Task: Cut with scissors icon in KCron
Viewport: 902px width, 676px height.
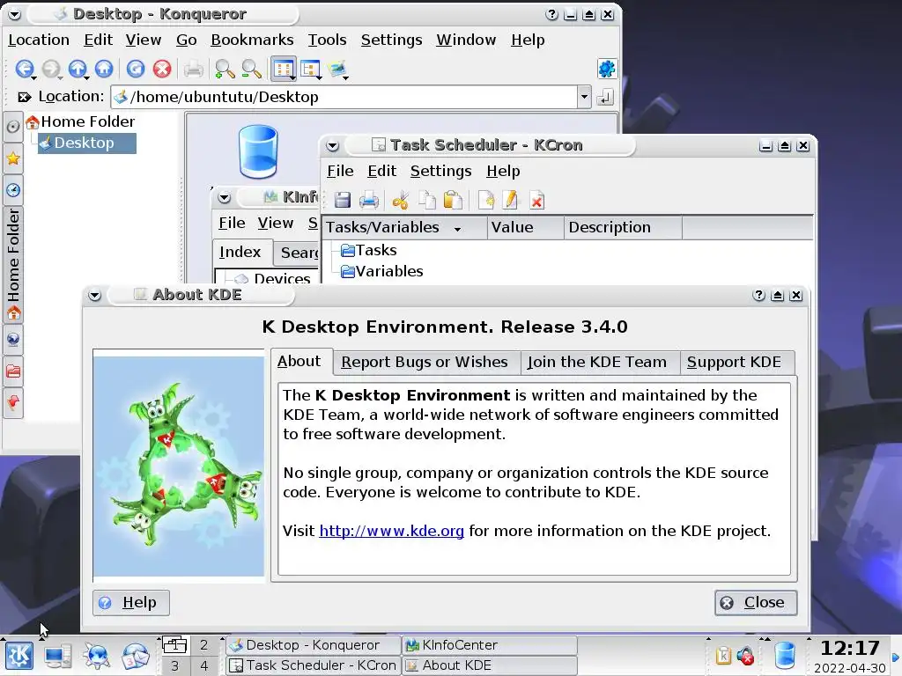Action: (x=400, y=200)
